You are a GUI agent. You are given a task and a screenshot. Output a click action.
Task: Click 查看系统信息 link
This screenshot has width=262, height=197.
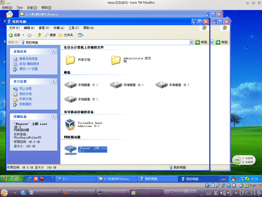(x=28, y=59)
